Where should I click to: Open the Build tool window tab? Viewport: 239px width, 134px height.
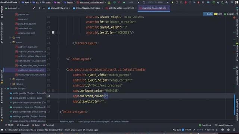[36, 125]
